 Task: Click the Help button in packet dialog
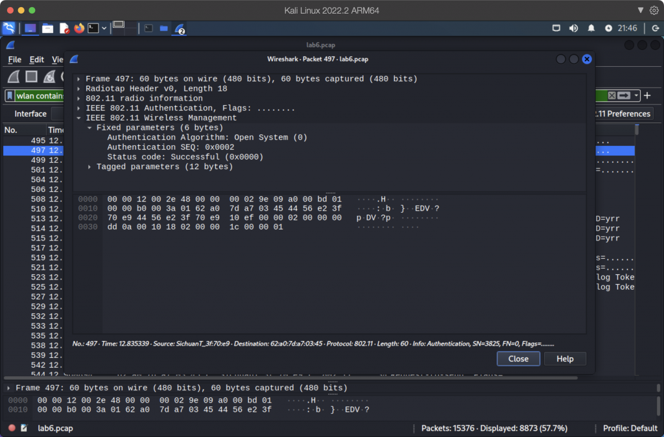pos(565,359)
